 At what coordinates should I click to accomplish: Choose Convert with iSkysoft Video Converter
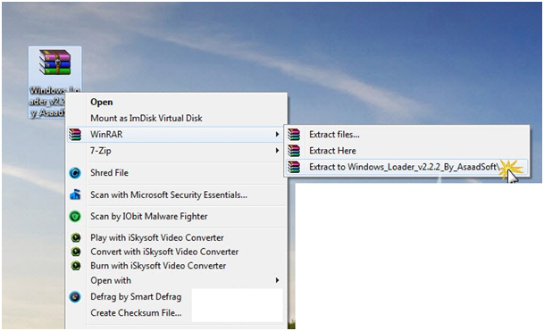point(164,252)
